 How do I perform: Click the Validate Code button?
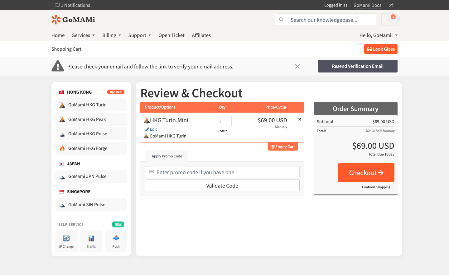pos(222,185)
